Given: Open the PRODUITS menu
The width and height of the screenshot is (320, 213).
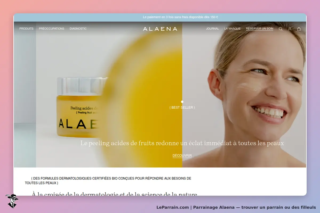Looking at the screenshot, I should pyautogui.click(x=26, y=28).
